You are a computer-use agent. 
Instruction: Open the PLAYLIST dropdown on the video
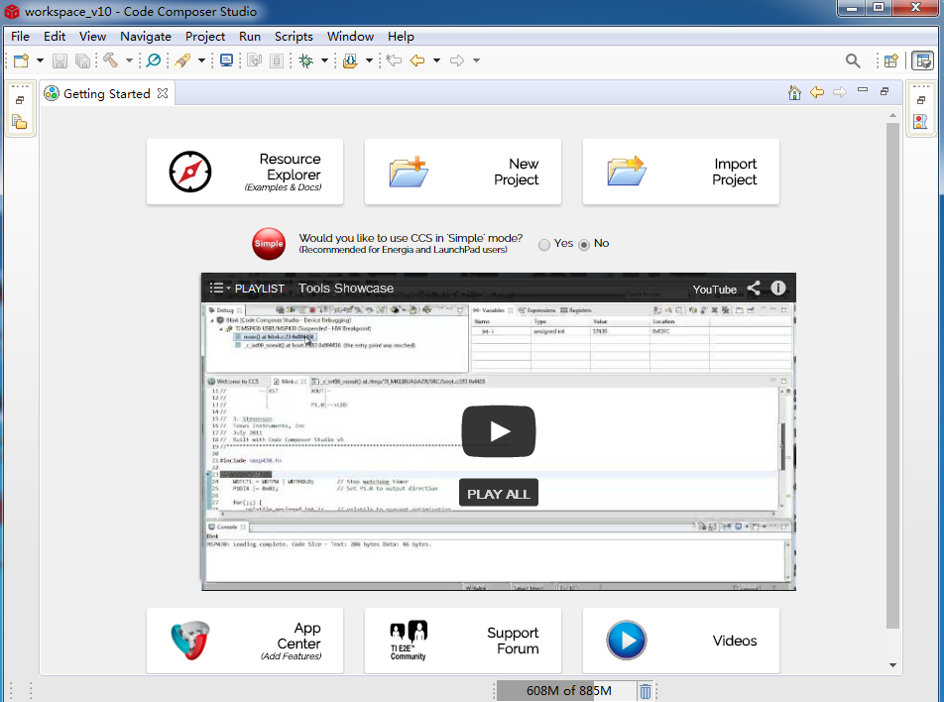[247, 288]
